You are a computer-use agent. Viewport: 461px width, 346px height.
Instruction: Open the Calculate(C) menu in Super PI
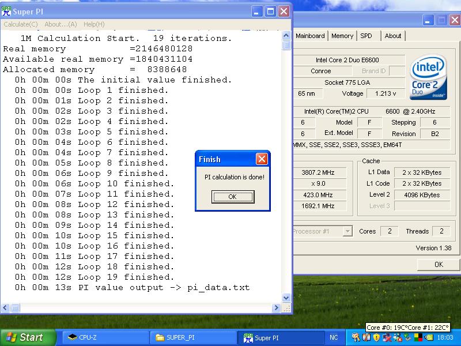(21, 24)
